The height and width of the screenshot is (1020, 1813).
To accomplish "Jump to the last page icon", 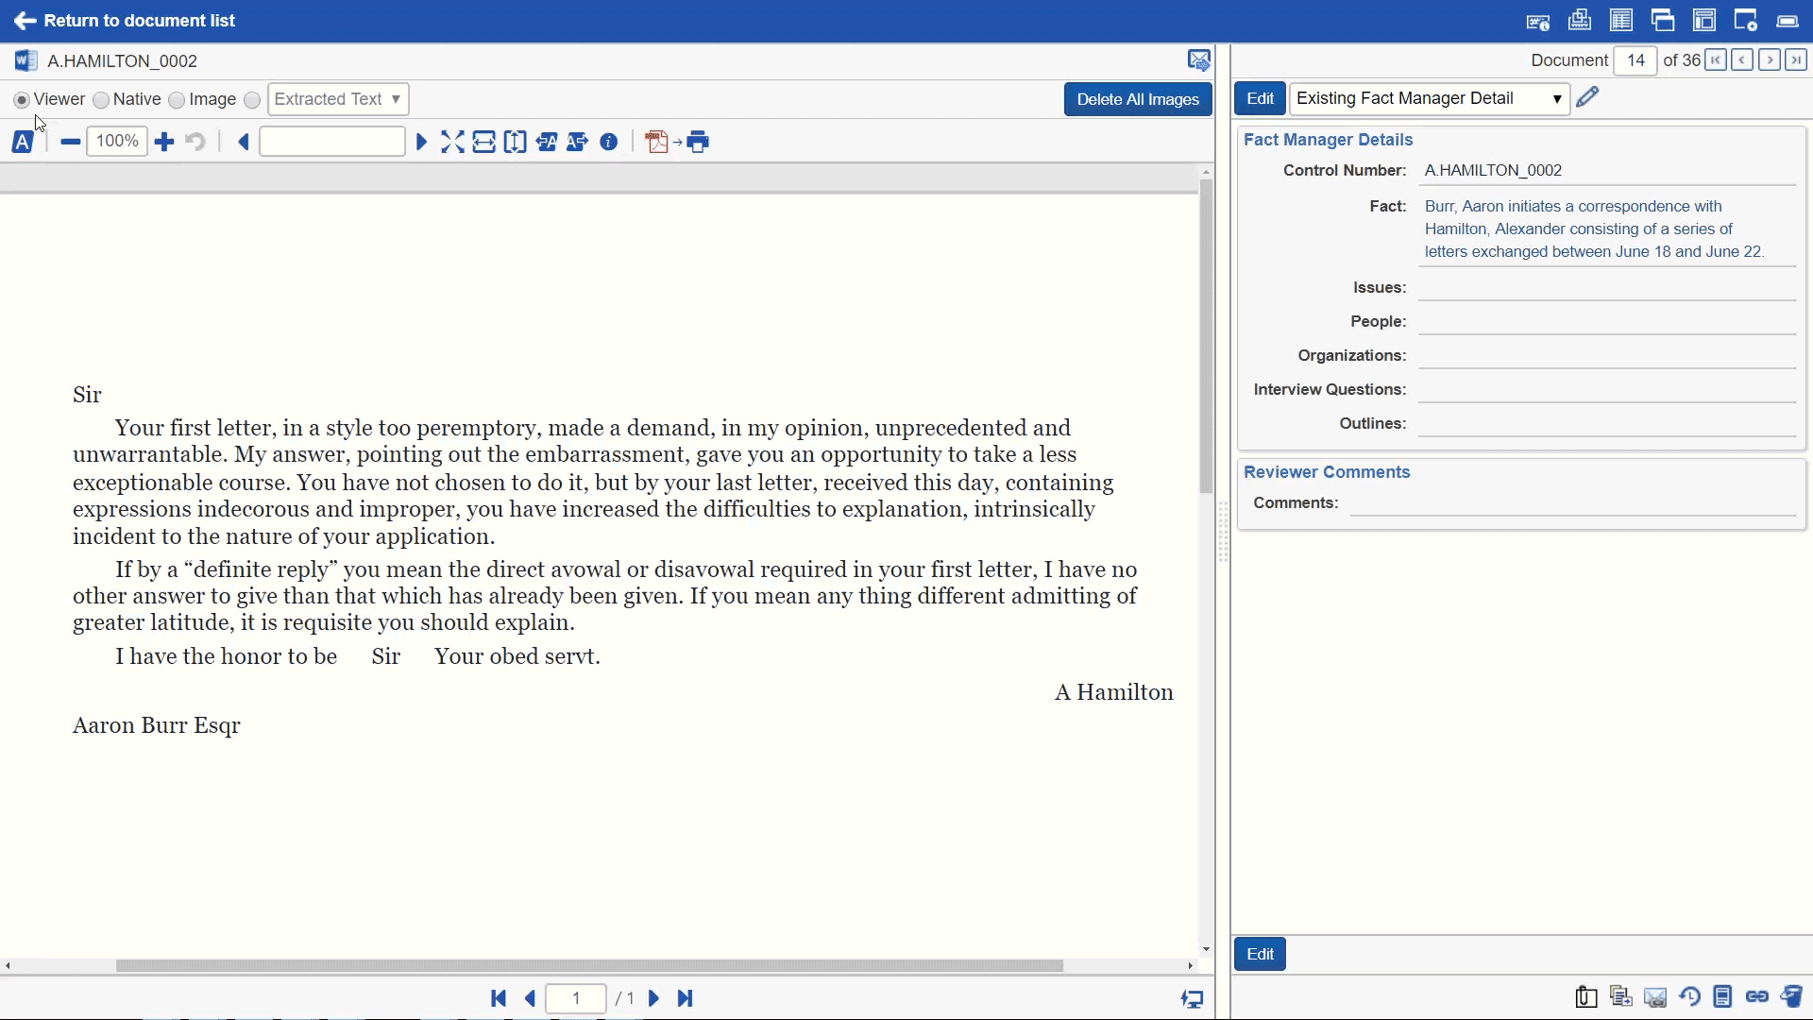I will point(686,998).
